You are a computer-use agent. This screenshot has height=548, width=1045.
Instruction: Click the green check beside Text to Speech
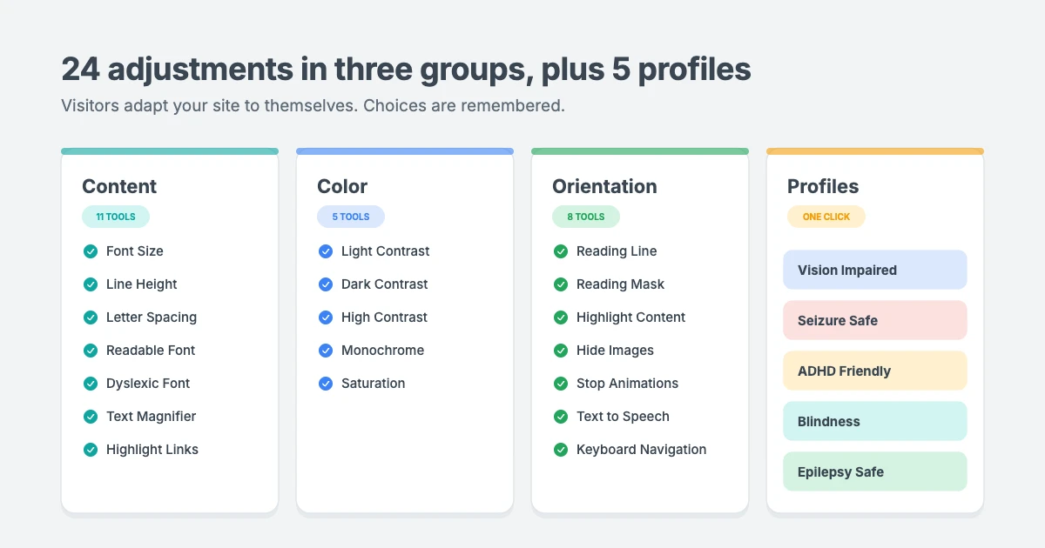tap(561, 417)
